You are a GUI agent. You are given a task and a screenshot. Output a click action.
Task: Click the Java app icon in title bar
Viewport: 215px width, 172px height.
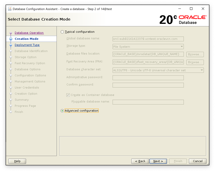click(10, 9)
